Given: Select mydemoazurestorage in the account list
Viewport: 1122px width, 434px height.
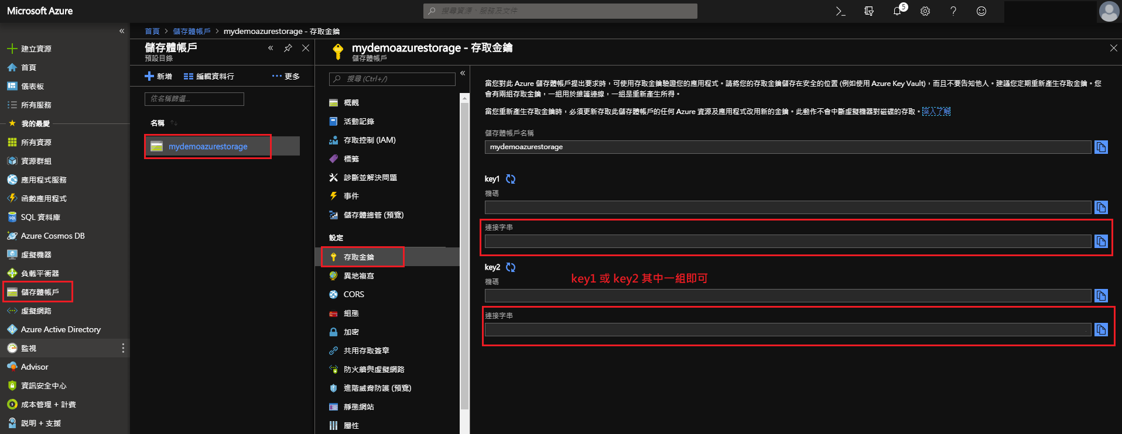Looking at the screenshot, I should click(x=208, y=147).
